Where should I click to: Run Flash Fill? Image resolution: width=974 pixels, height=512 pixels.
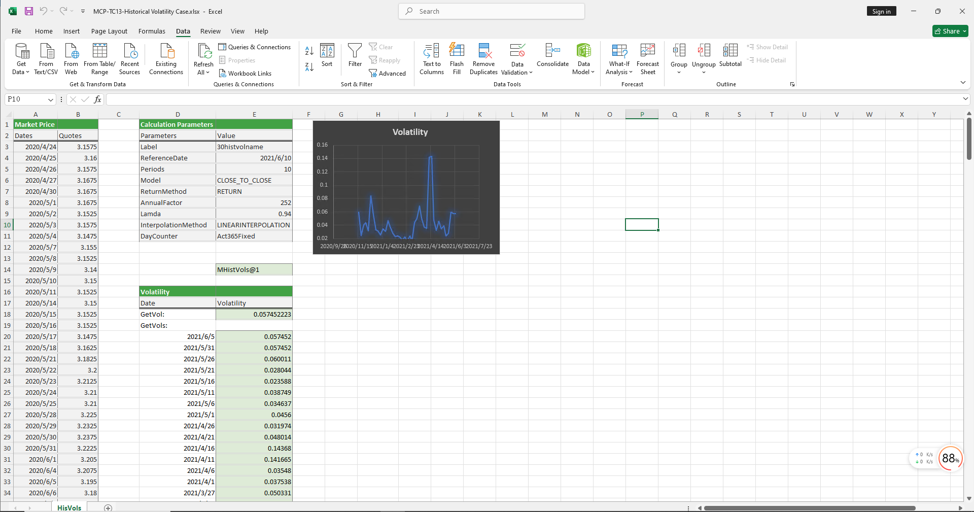pyautogui.click(x=457, y=59)
